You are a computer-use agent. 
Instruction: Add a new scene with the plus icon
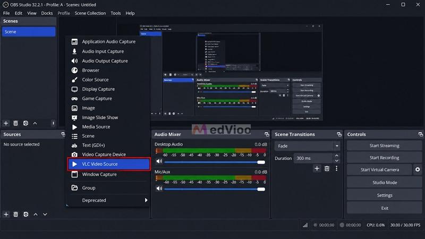(6, 123)
